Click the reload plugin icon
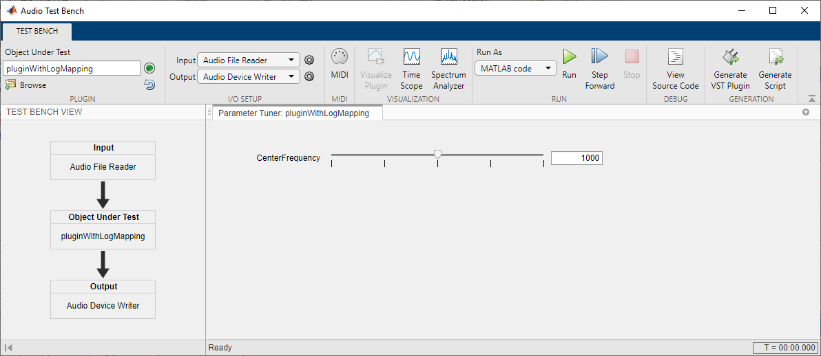The image size is (821, 356). 149,85
